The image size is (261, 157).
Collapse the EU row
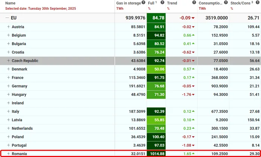[7, 18]
